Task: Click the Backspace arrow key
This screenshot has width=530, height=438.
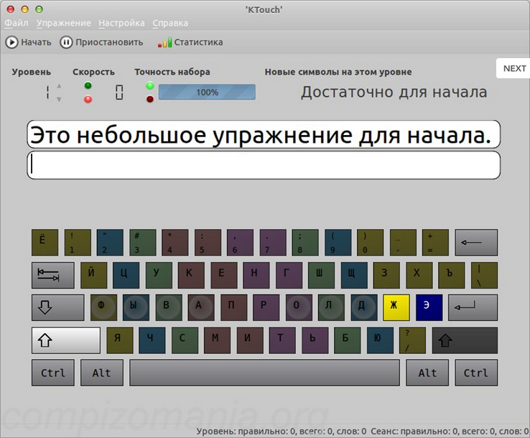Action: click(x=476, y=242)
